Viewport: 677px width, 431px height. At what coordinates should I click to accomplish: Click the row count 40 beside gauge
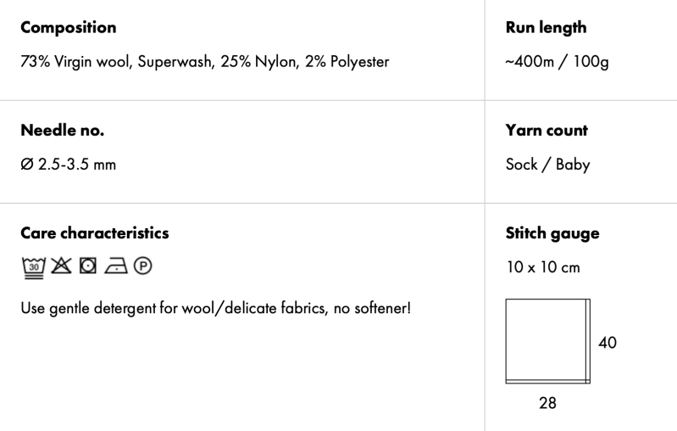[608, 343]
